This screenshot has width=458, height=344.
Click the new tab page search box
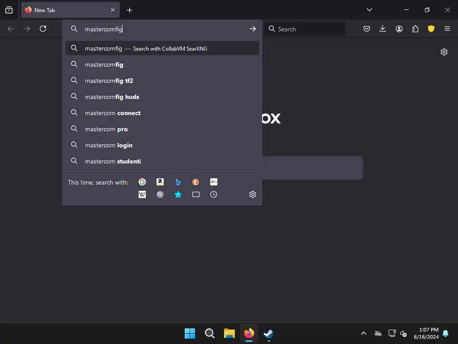tap(313, 168)
